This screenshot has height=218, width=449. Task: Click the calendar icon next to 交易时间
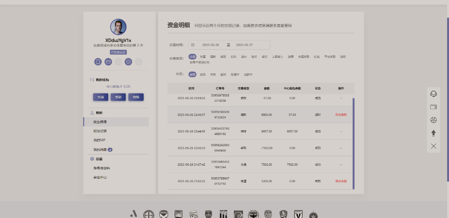(x=193, y=44)
